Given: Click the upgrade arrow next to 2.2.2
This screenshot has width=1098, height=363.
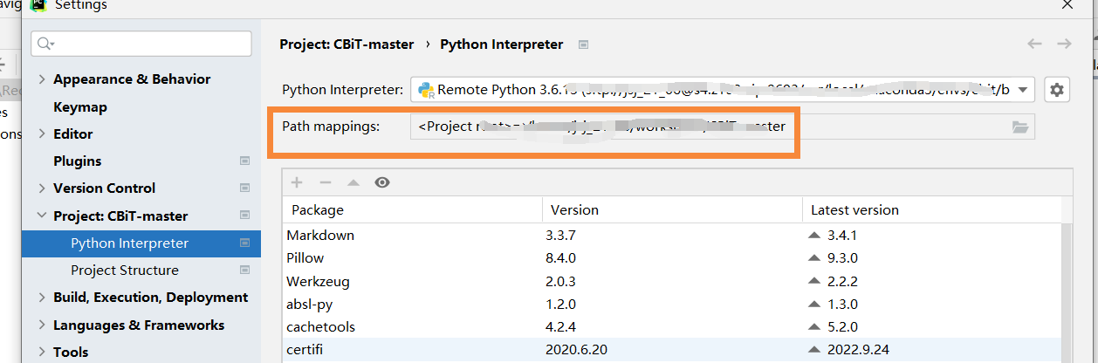Looking at the screenshot, I should 814,281.
